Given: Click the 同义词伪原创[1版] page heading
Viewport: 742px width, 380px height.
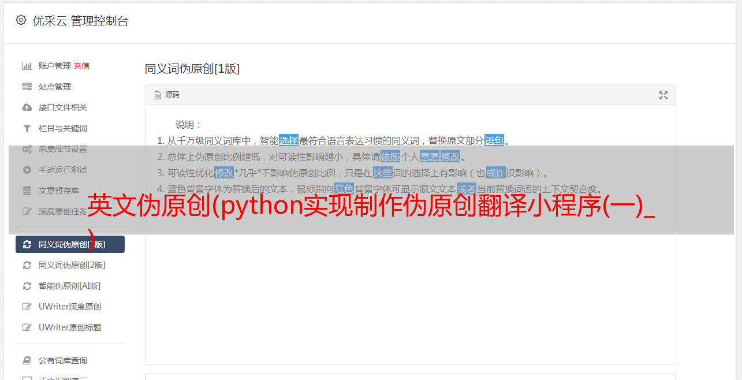Looking at the screenshot, I should pyautogui.click(x=192, y=69).
